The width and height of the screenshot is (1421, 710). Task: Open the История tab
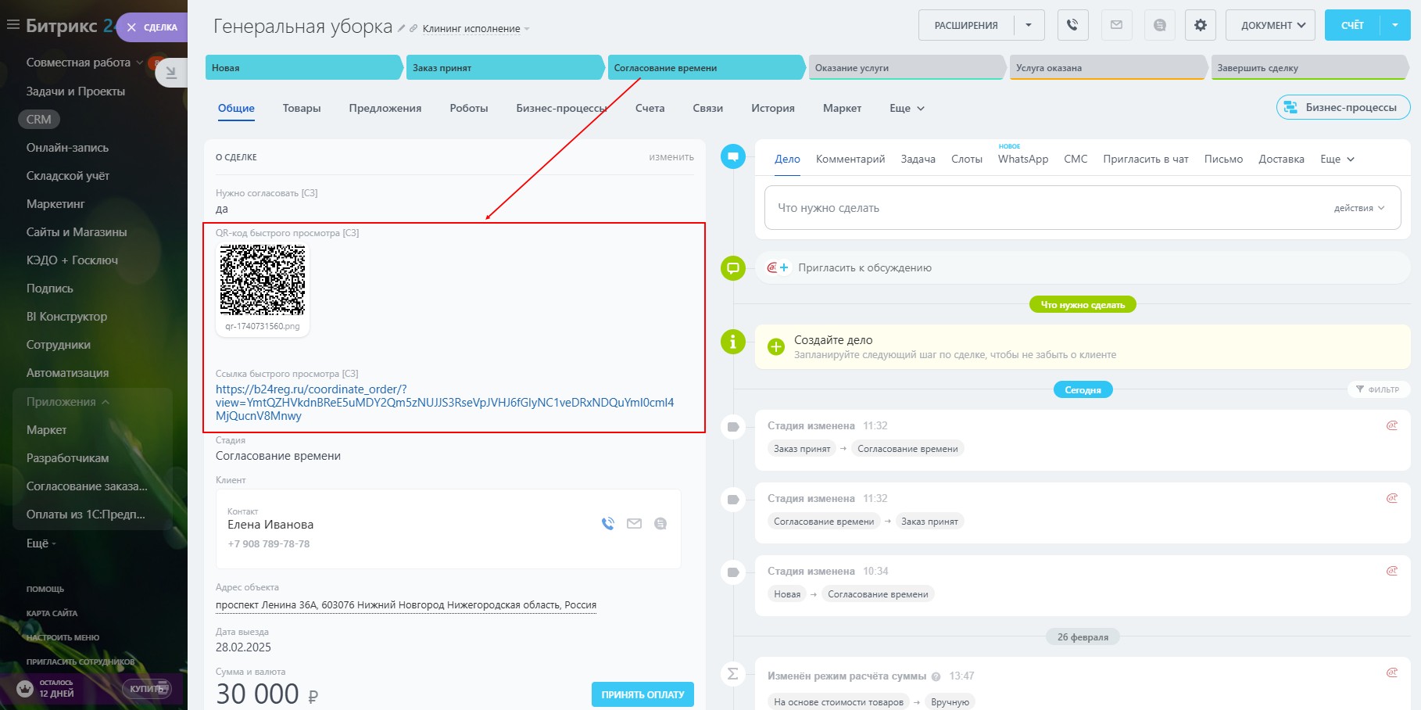pos(773,108)
